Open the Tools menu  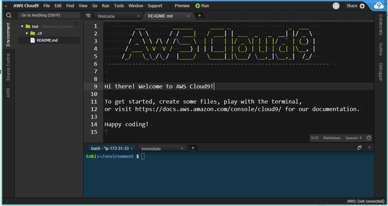119,6
